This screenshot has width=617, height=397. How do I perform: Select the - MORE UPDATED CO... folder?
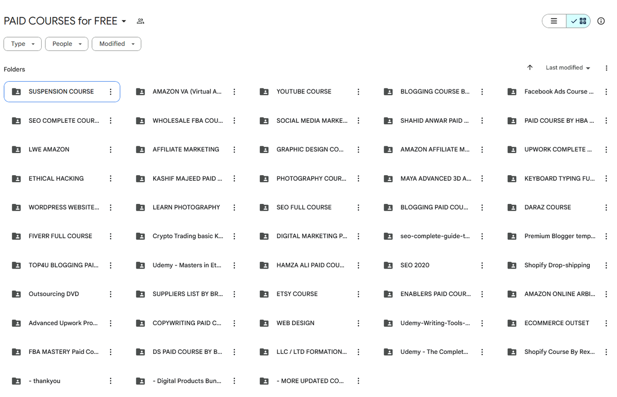[310, 381]
